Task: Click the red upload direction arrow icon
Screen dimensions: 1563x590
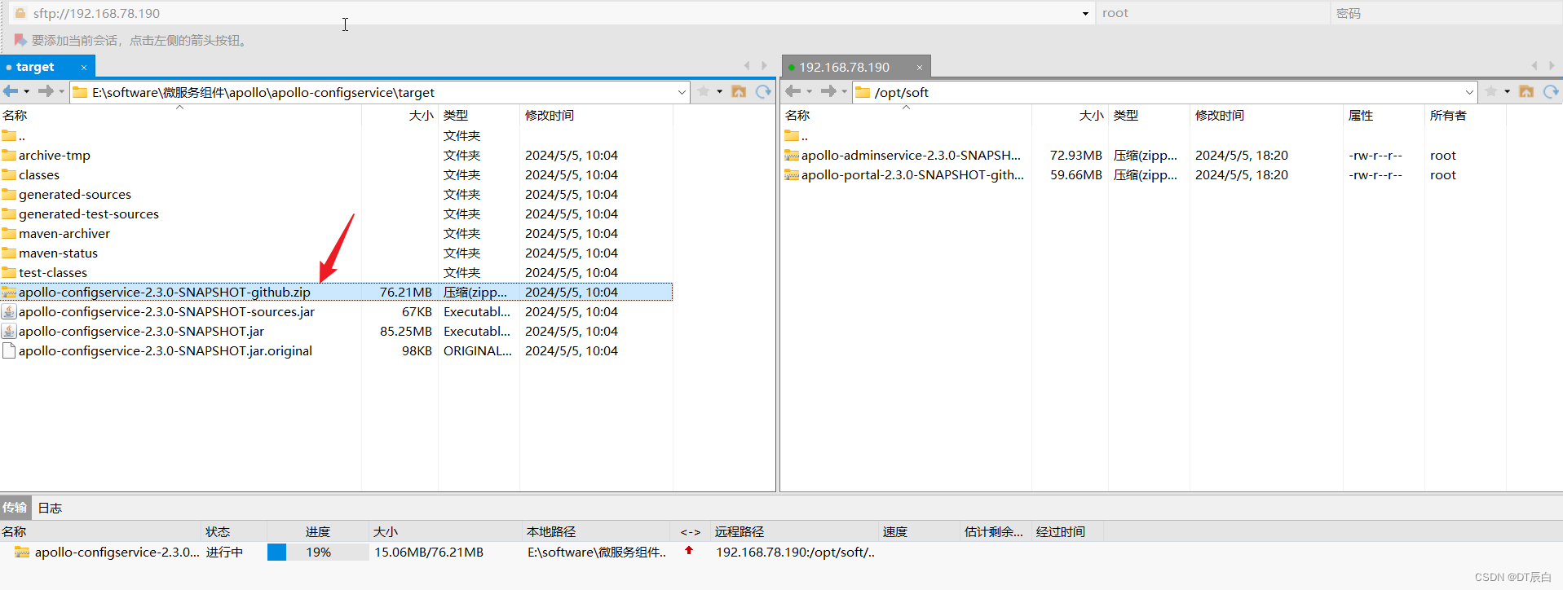Action: pyautogui.click(x=689, y=551)
